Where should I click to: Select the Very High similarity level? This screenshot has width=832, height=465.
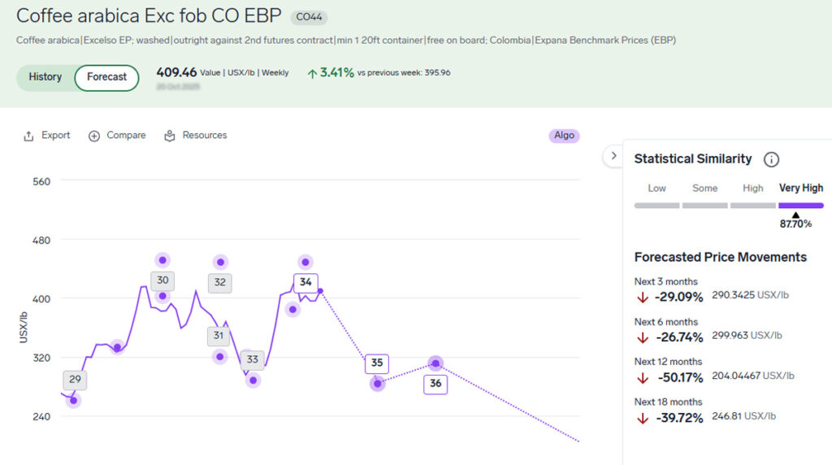pos(800,189)
